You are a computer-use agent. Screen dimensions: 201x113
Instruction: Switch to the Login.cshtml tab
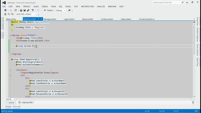coord(69,19)
